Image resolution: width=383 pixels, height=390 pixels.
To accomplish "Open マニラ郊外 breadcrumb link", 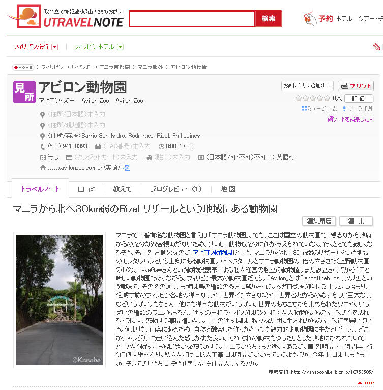I will tap(151, 67).
